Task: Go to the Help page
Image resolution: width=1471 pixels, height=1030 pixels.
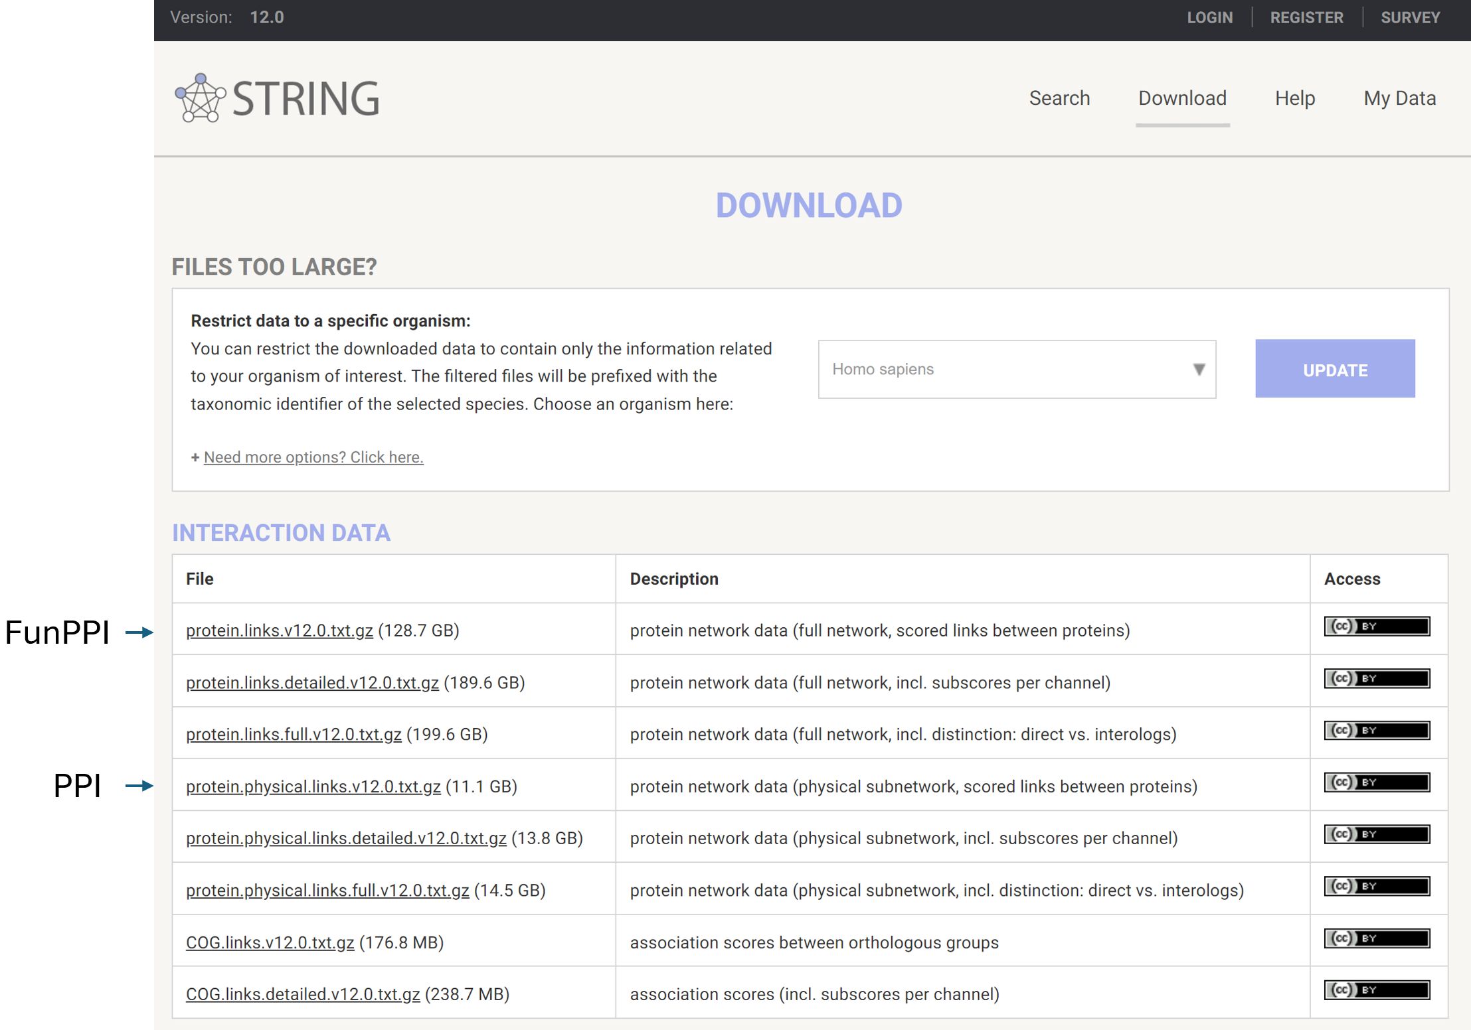Action: pos(1294,98)
